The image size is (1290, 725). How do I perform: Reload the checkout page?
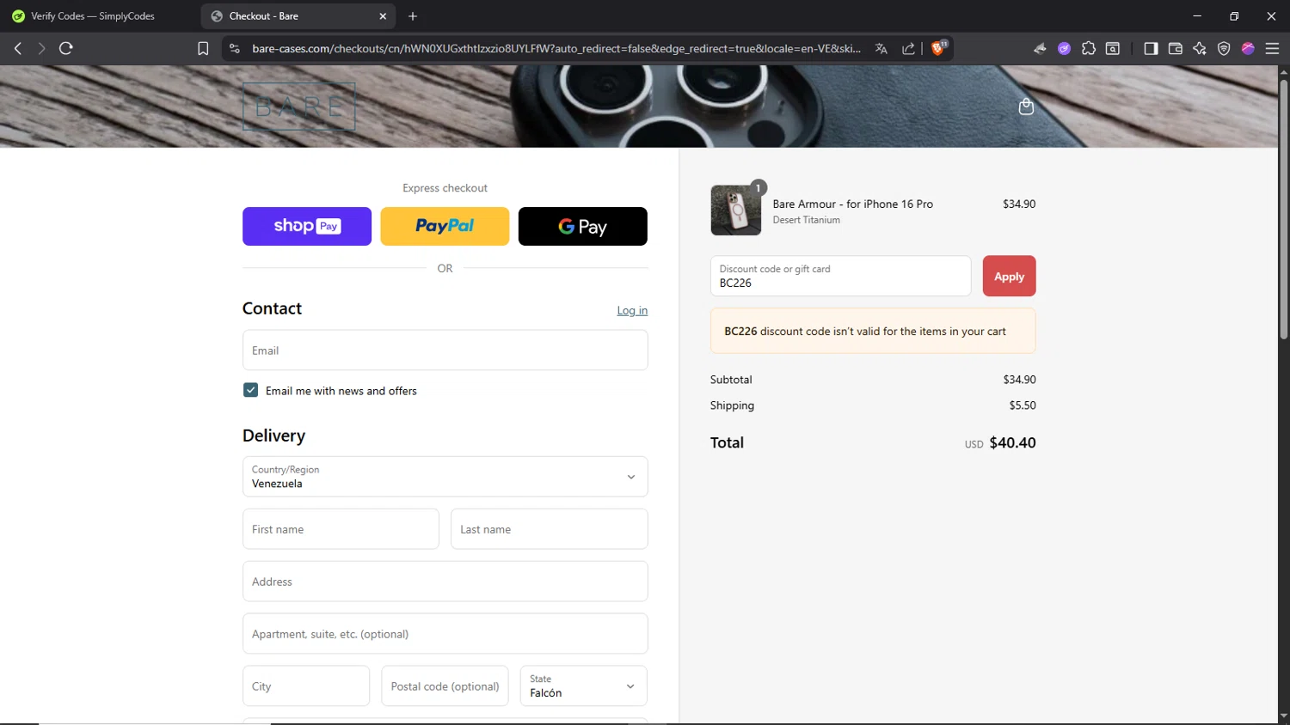click(x=65, y=48)
